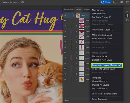The width and height of the screenshot is (130, 103).
Task: Choose Template from the panel menu
Action: [x=97, y=78]
